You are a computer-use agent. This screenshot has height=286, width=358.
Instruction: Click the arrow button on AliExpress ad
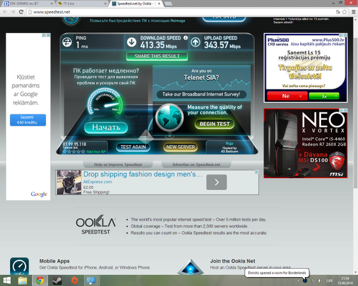tap(217, 182)
